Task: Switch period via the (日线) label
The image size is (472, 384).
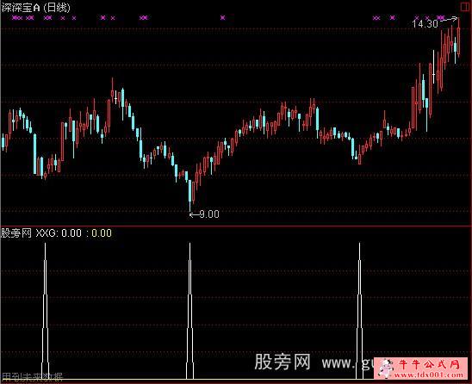Action: point(57,7)
